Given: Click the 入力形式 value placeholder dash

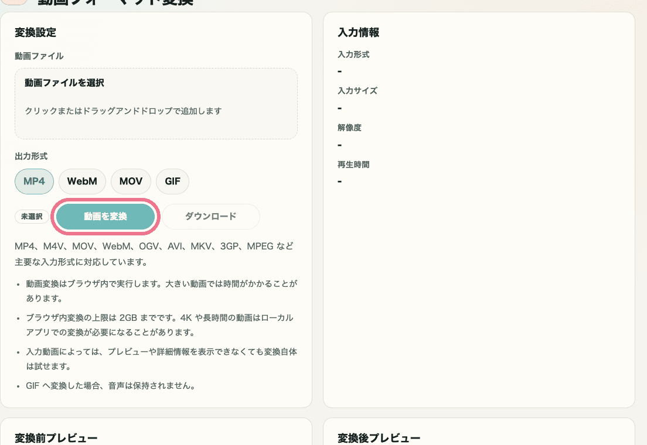Looking at the screenshot, I should click(339, 71).
